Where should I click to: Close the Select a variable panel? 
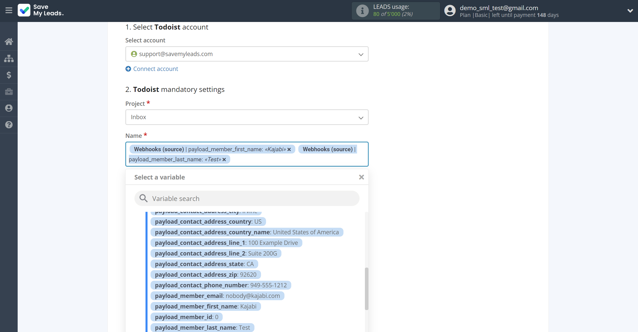pyautogui.click(x=361, y=177)
